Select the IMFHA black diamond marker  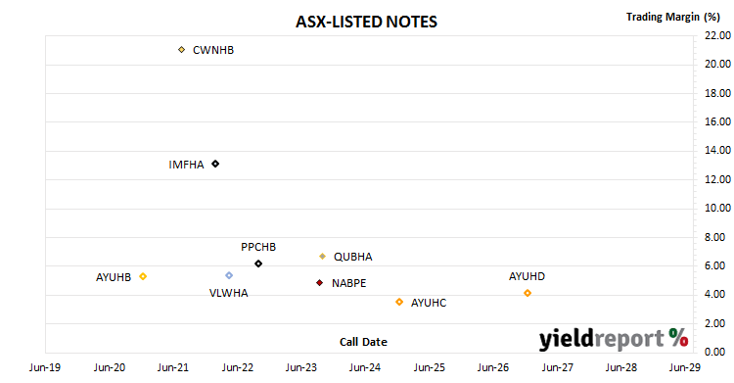click(x=215, y=165)
